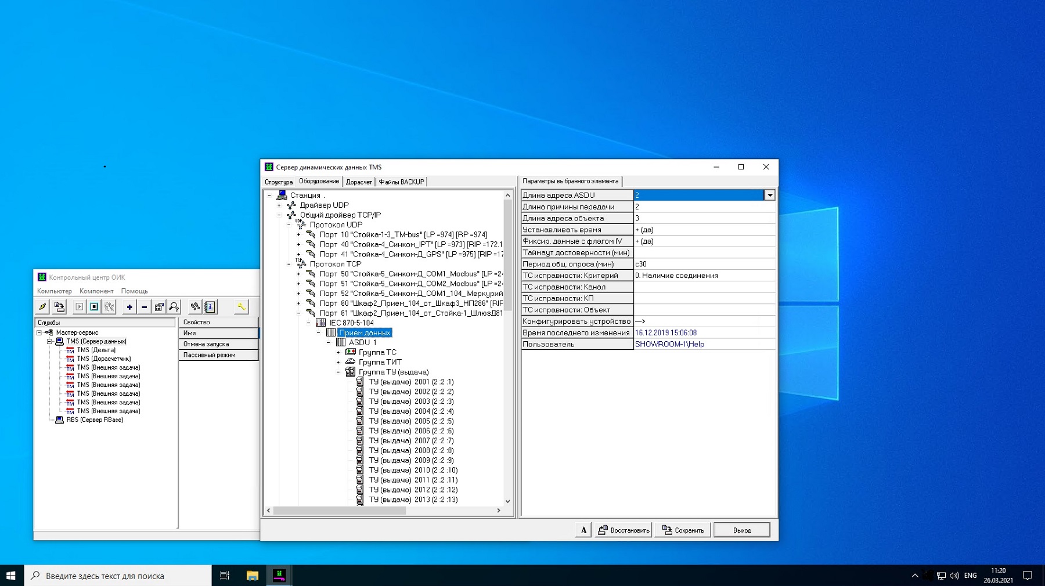This screenshot has width=1045, height=586.
Task: Click the yellow lightning bolt toolbar icon
Action: pos(42,307)
